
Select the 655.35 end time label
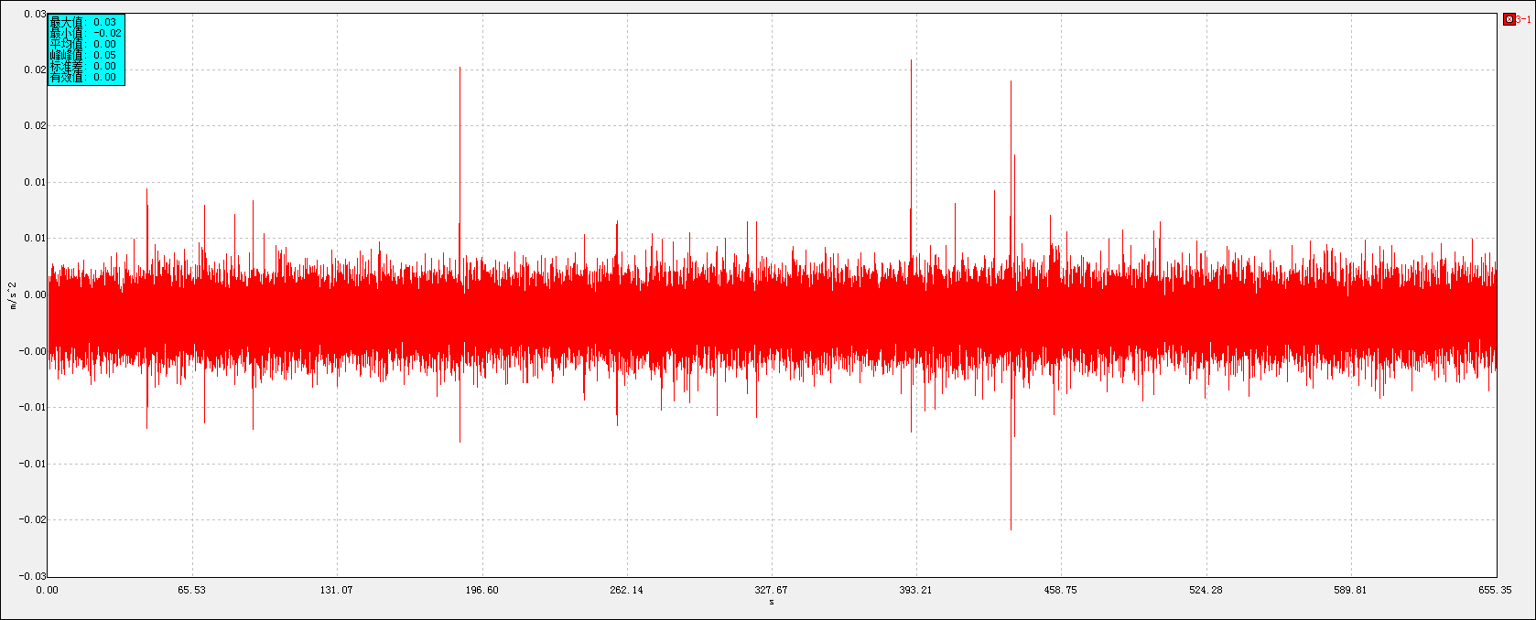[1494, 590]
